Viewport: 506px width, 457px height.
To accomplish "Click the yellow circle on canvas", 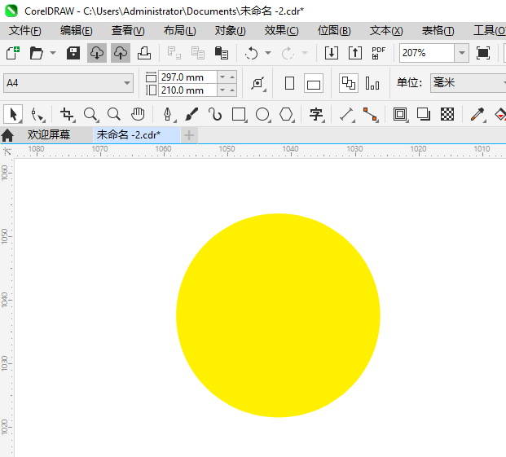I will pyautogui.click(x=278, y=315).
